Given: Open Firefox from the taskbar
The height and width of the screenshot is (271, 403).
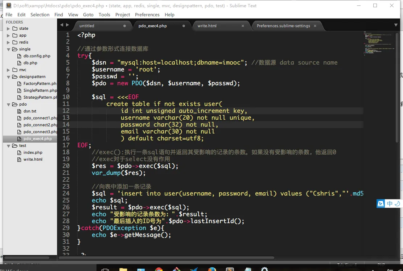Looking at the screenshot, I should click(212, 269).
